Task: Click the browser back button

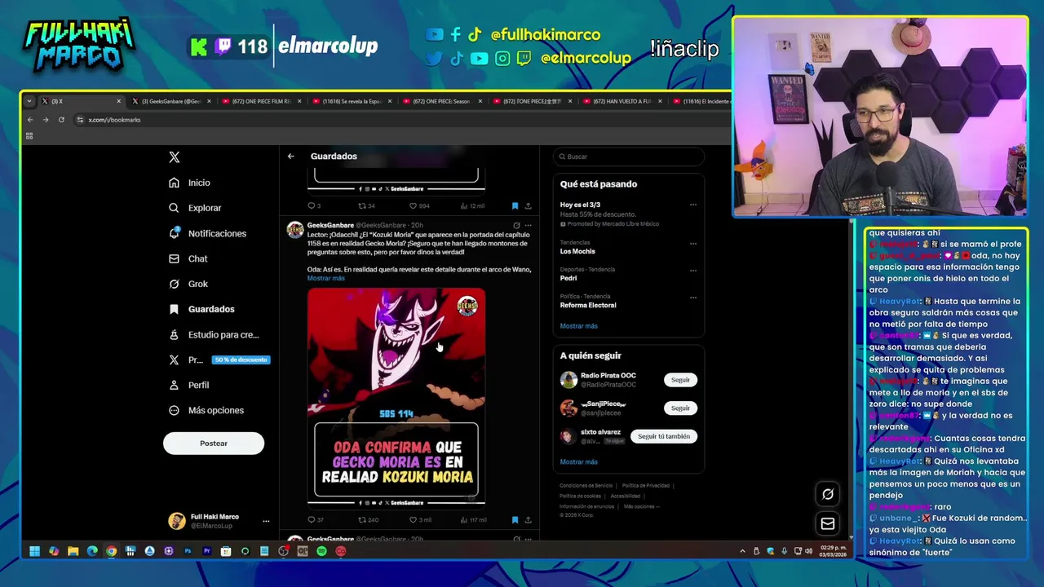Action: 30,120
